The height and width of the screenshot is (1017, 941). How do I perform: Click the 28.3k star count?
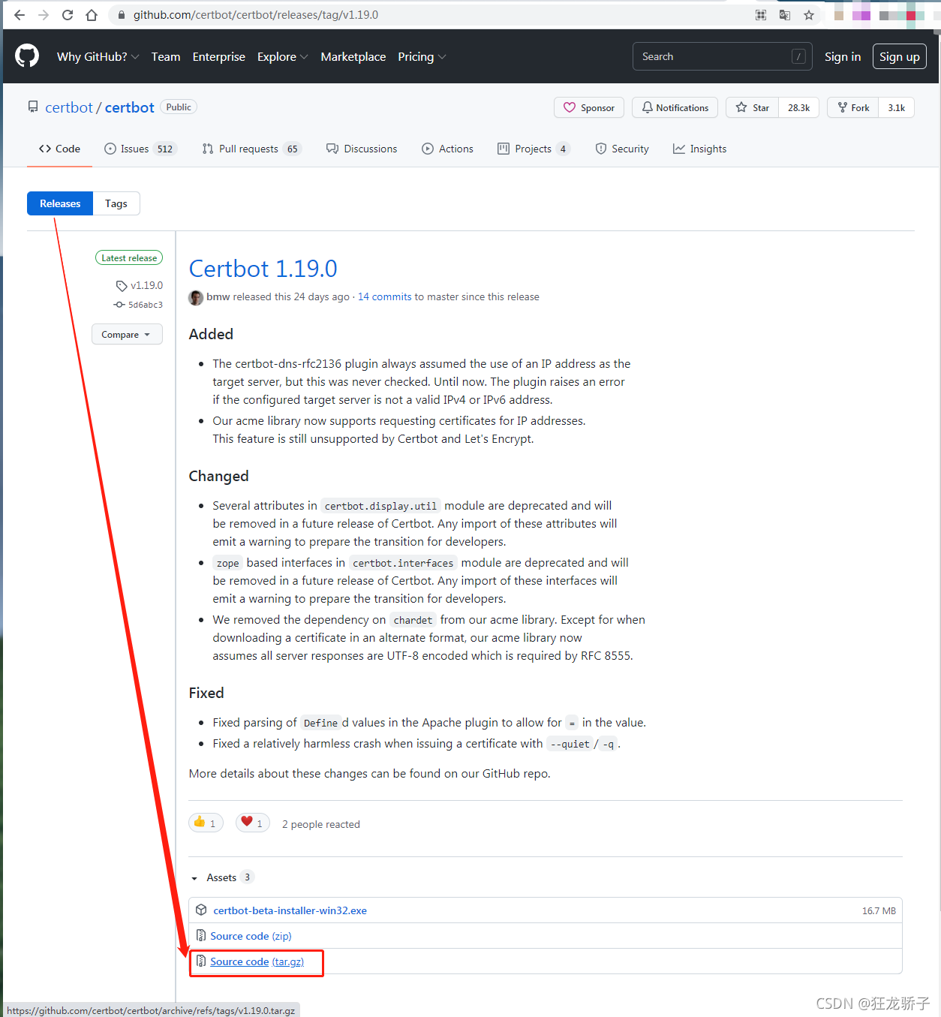tap(798, 107)
